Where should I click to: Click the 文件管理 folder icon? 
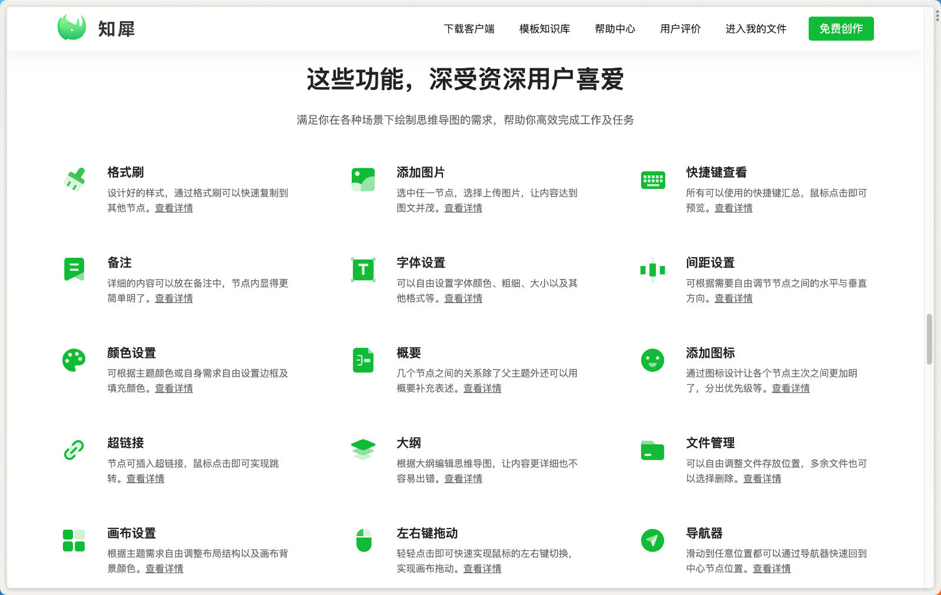(652, 450)
